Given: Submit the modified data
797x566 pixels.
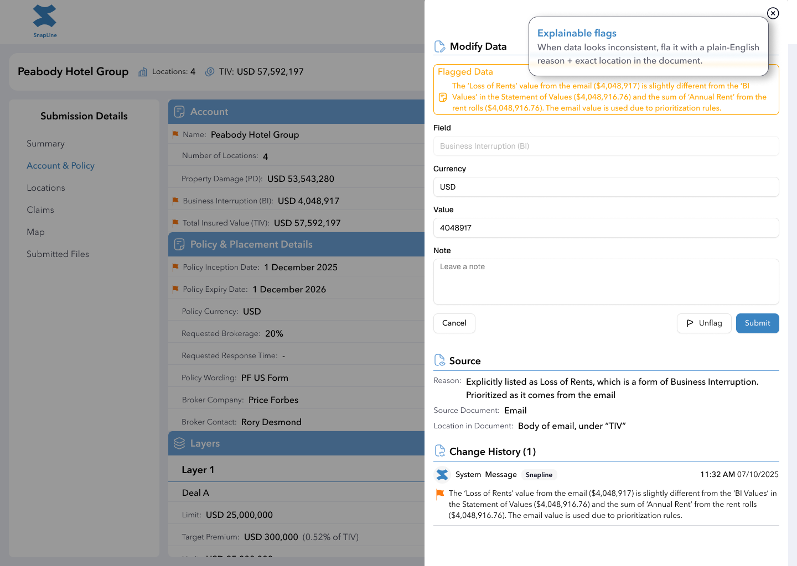Looking at the screenshot, I should 757,323.
